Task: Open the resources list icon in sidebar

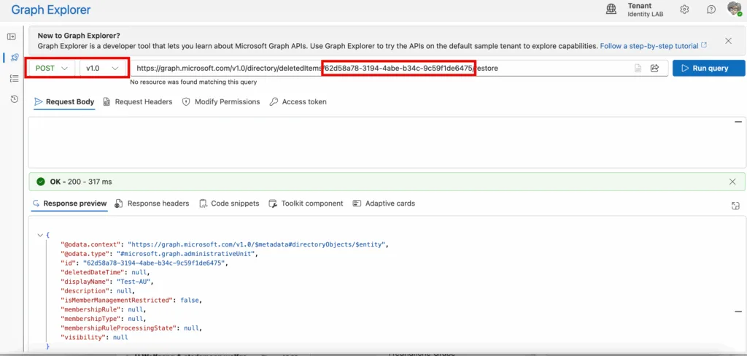Action: click(x=14, y=78)
